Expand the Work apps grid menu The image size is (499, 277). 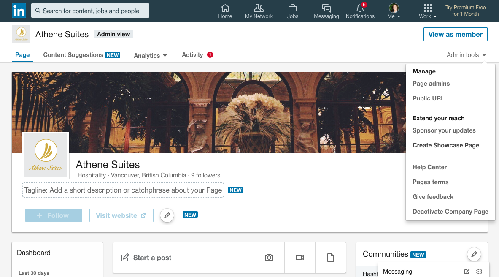point(428,11)
